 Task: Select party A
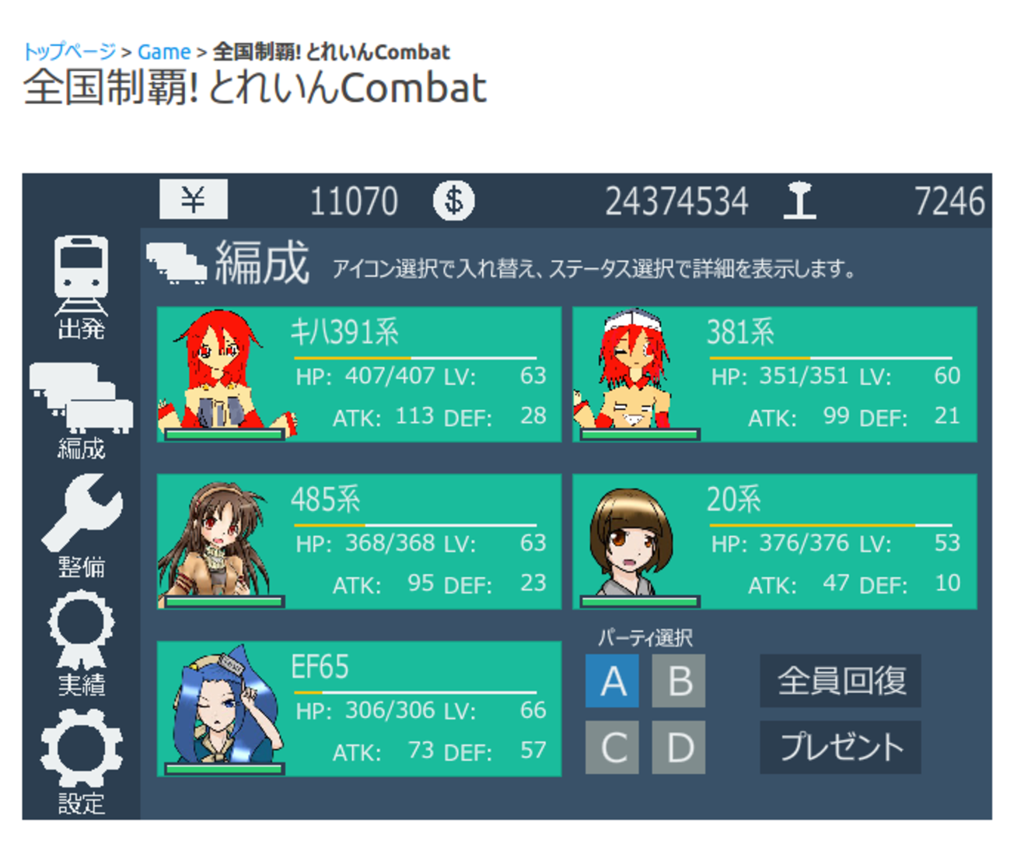[x=612, y=681]
